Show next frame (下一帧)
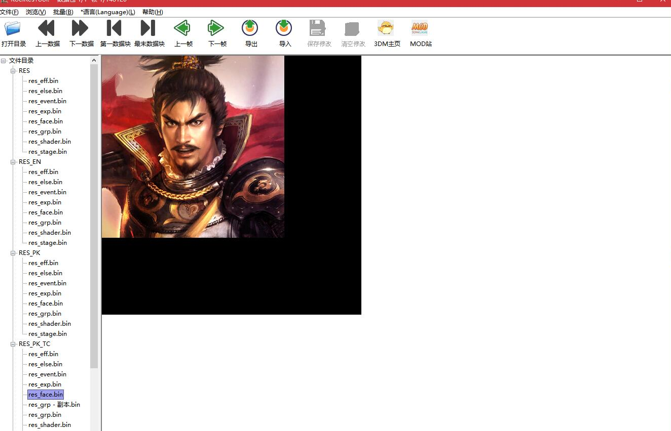Viewport: 671px width, 431px height. [x=217, y=34]
